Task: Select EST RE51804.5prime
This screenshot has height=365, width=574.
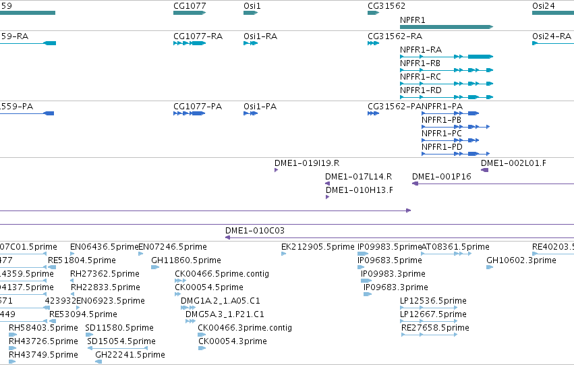Action: 52,267
